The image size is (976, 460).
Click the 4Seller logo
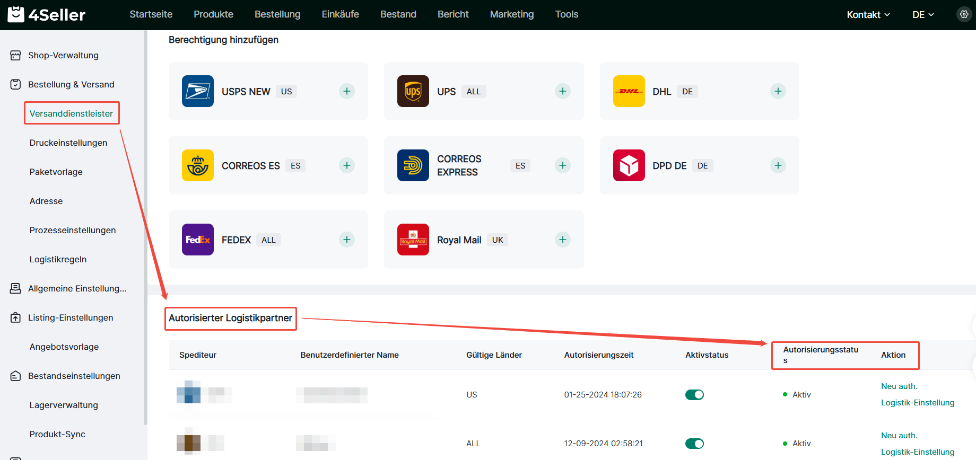[x=47, y=14]
